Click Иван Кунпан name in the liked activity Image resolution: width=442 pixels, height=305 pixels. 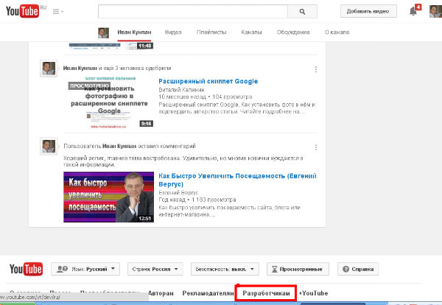pos(80,68)
